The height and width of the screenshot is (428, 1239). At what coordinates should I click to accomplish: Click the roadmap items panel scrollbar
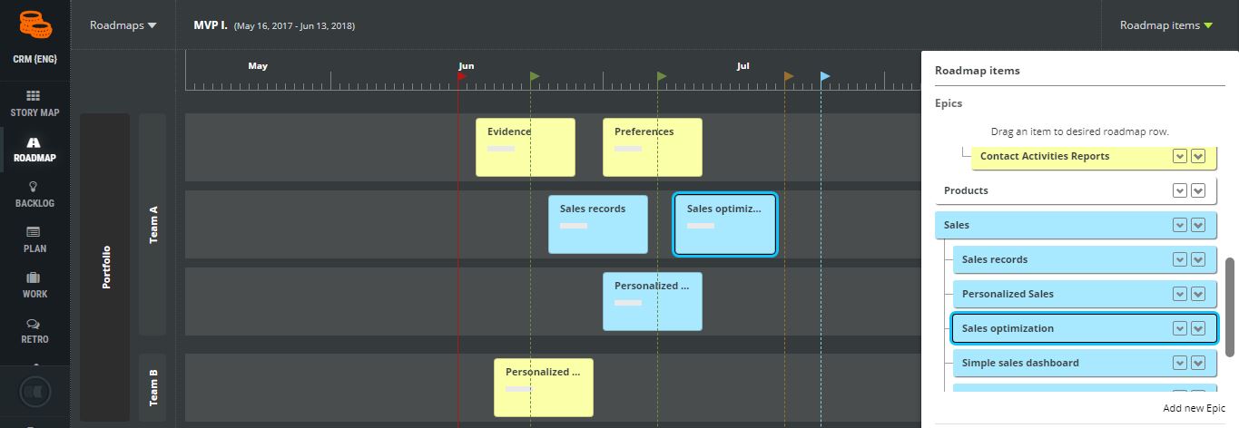[1231, 306]
